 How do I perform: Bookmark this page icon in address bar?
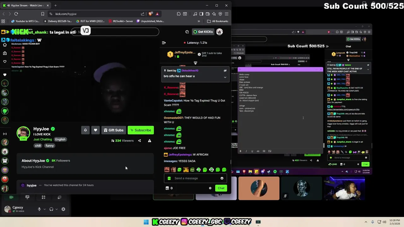pyautogui.click(x=43, y=14)
